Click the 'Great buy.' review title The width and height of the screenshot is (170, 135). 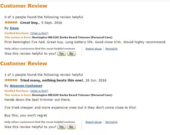(x=30, y=23)
